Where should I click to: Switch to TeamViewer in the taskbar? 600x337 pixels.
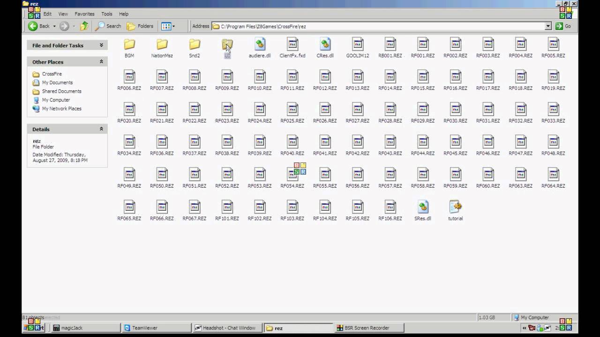(x=156, y=328)
